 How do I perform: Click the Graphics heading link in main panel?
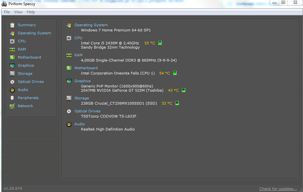(83, 81)
